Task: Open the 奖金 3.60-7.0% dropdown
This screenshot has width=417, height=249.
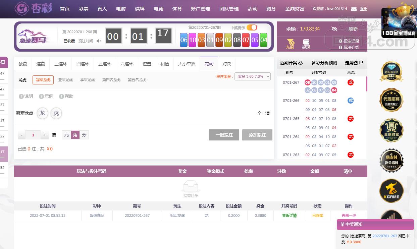Action: click(x=252, y=76)
